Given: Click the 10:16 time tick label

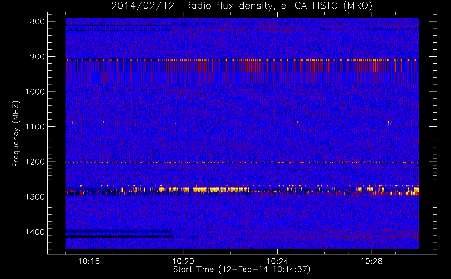Looking at the screenshot, I should [x=89, y=261].
